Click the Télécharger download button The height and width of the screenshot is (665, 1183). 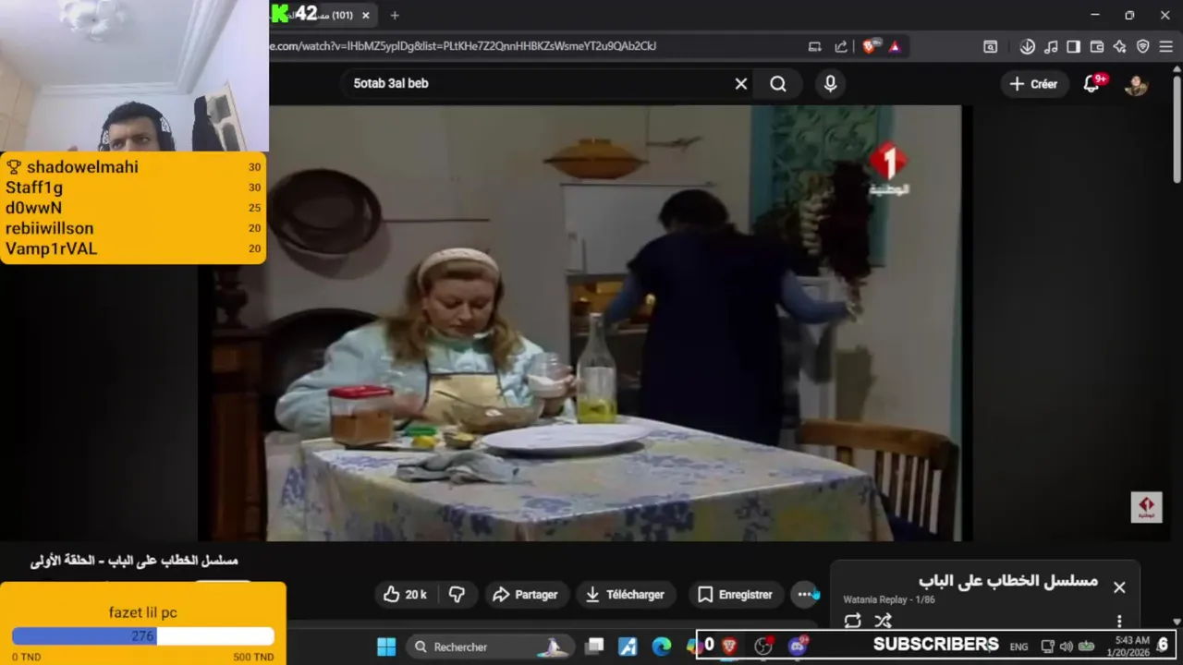[626, 595]
